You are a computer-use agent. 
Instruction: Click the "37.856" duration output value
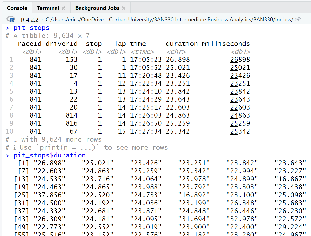[x=49, y=195]
